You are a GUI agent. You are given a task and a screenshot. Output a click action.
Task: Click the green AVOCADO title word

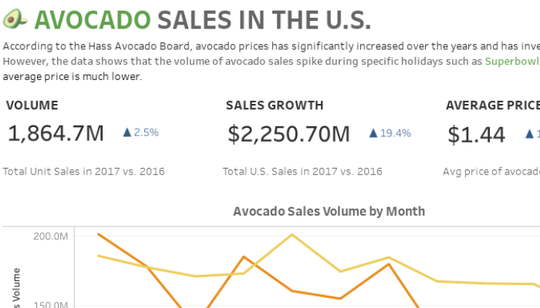93,20
